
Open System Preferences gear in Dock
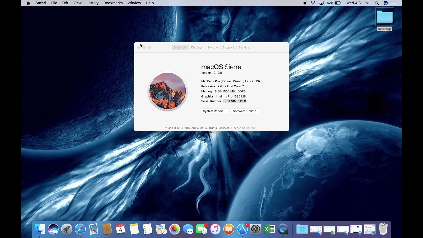(256, 229)
